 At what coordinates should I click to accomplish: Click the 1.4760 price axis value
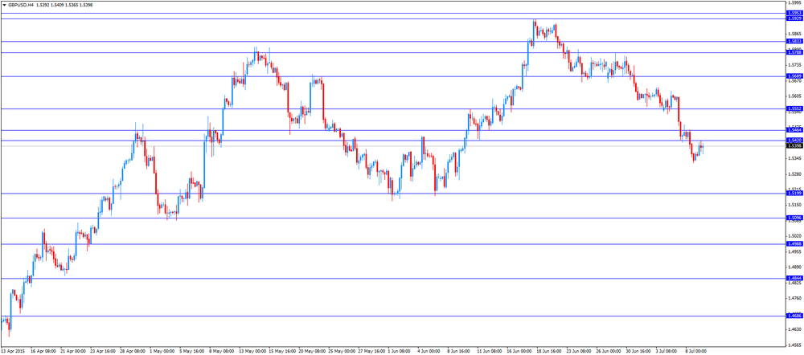tap(795, 298)
